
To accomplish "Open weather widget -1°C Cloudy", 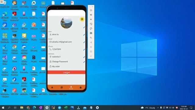I will (x=148, y=108).
